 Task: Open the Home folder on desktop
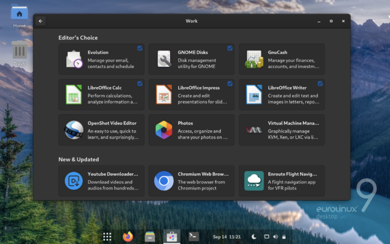[19, 16]
